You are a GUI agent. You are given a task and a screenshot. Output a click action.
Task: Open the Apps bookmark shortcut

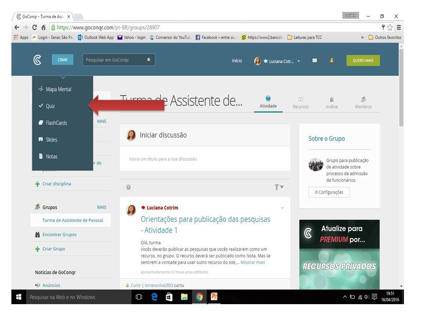[21, 37]
